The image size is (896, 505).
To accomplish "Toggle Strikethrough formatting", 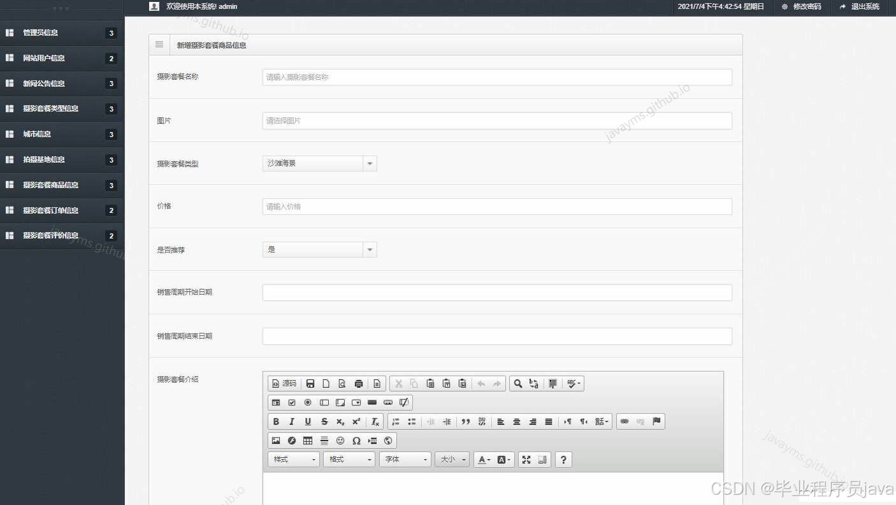I will coord(324,421).
